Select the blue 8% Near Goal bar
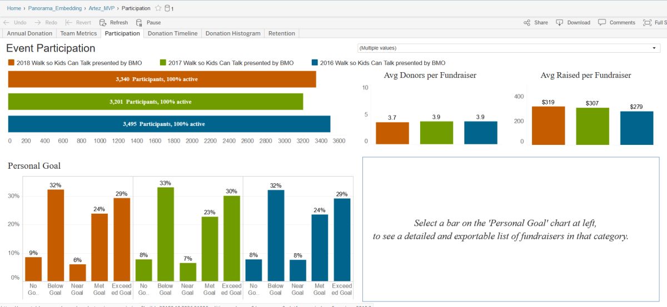 coord(298,270)
